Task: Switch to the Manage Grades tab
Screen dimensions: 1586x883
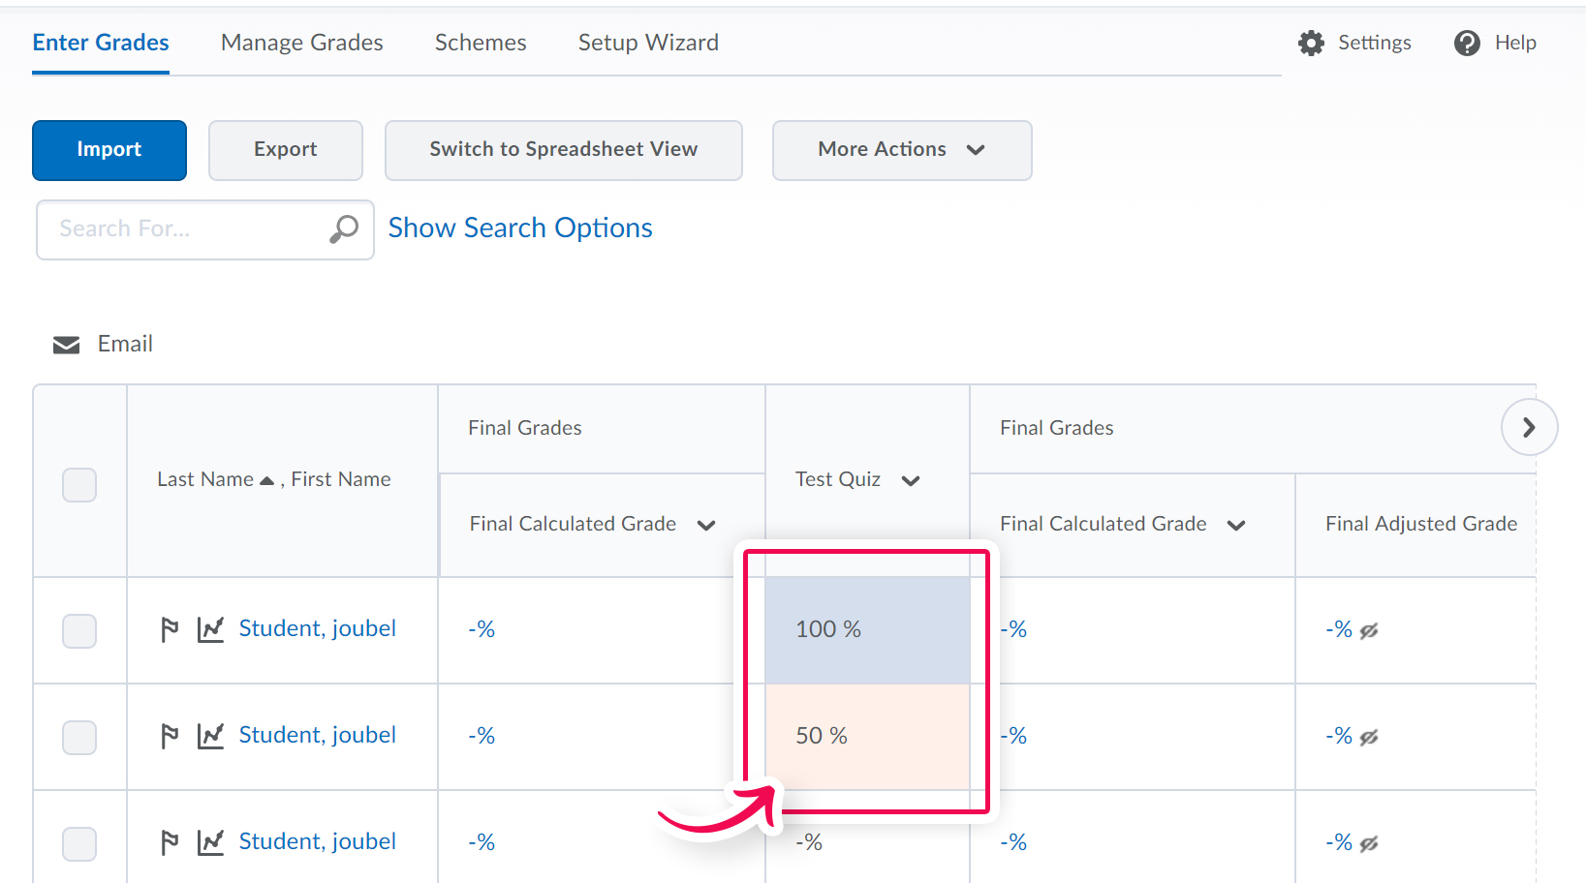Action: coord(301,43)
